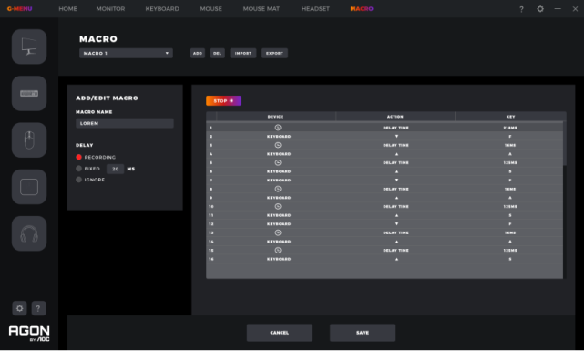Click the help question mark above AGON logo

point(38,308)
